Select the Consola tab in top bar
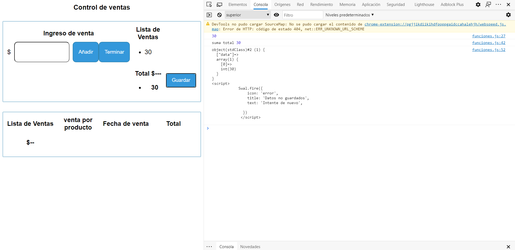 tap(261, 5)
